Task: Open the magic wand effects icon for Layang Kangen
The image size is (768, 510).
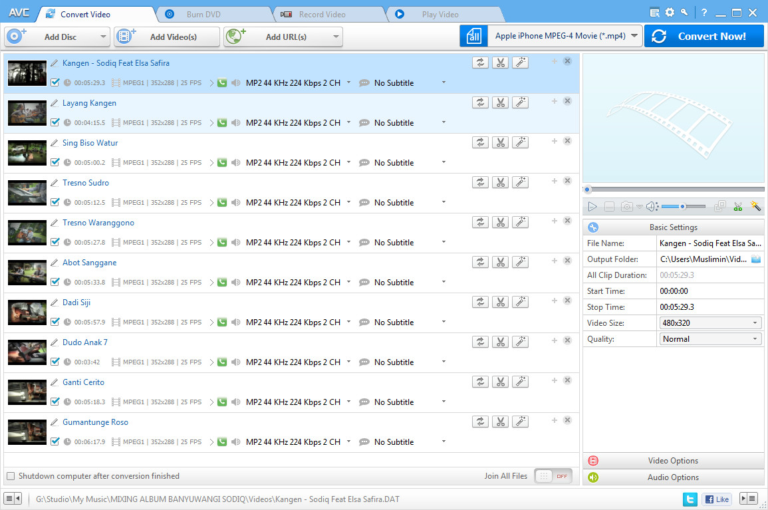Action: tap(520, 102)
